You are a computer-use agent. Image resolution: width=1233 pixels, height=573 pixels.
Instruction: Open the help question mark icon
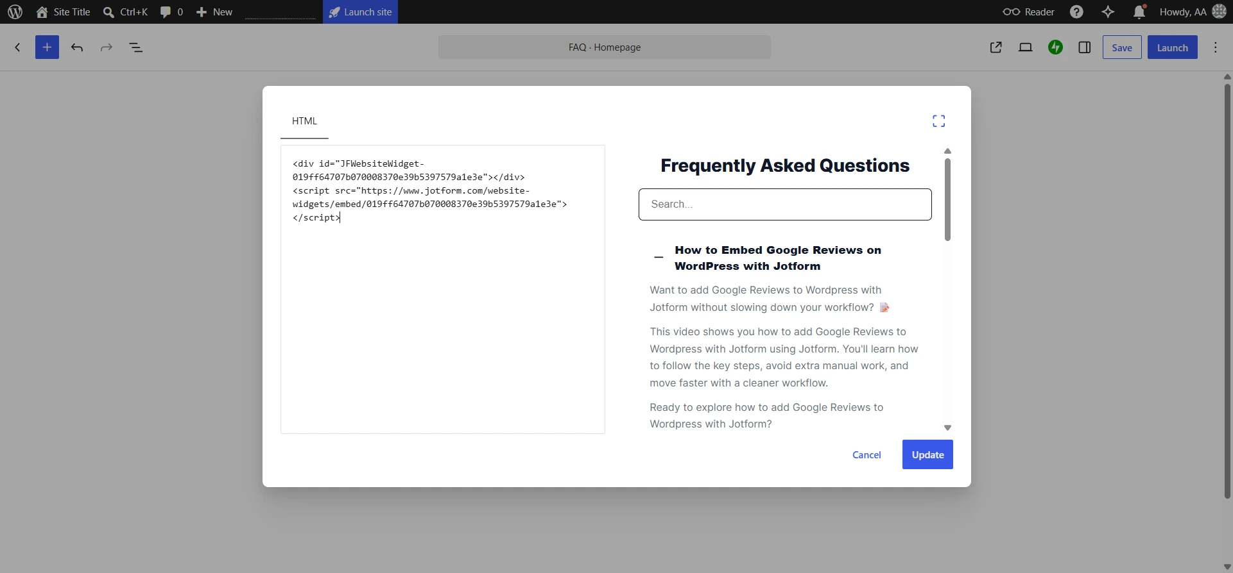(1076, 12)
